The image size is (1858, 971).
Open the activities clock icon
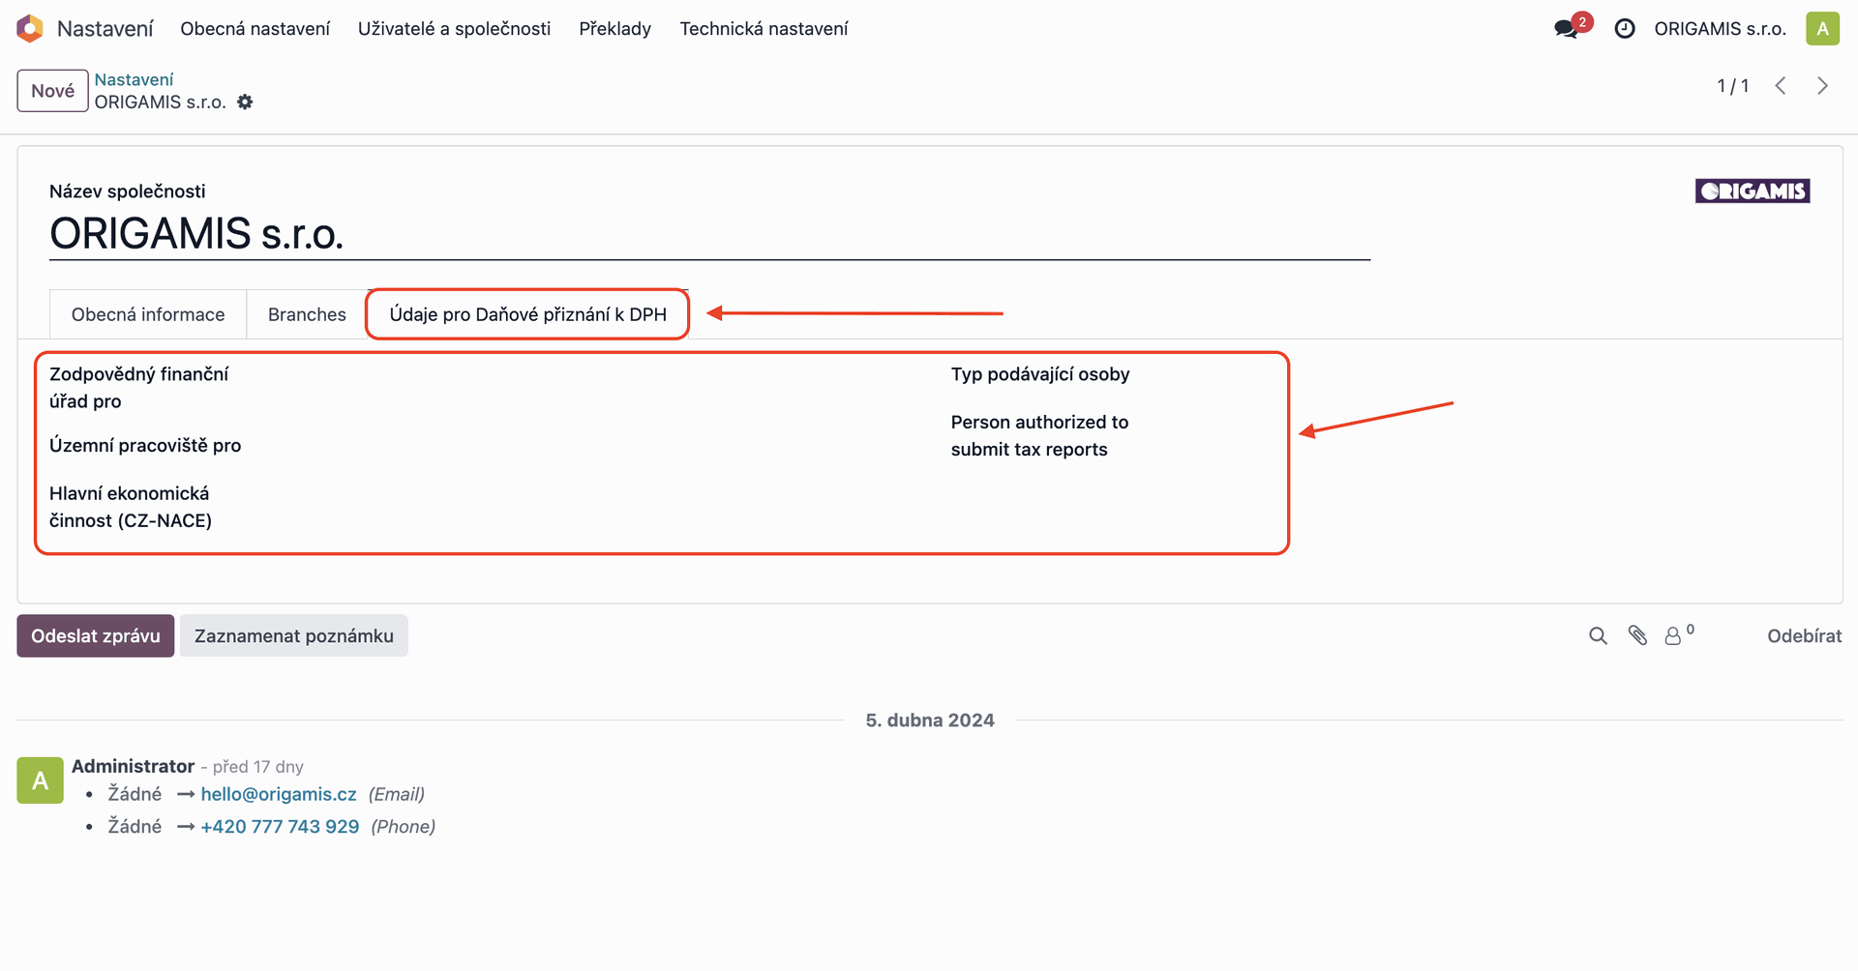coord(1625,29)
